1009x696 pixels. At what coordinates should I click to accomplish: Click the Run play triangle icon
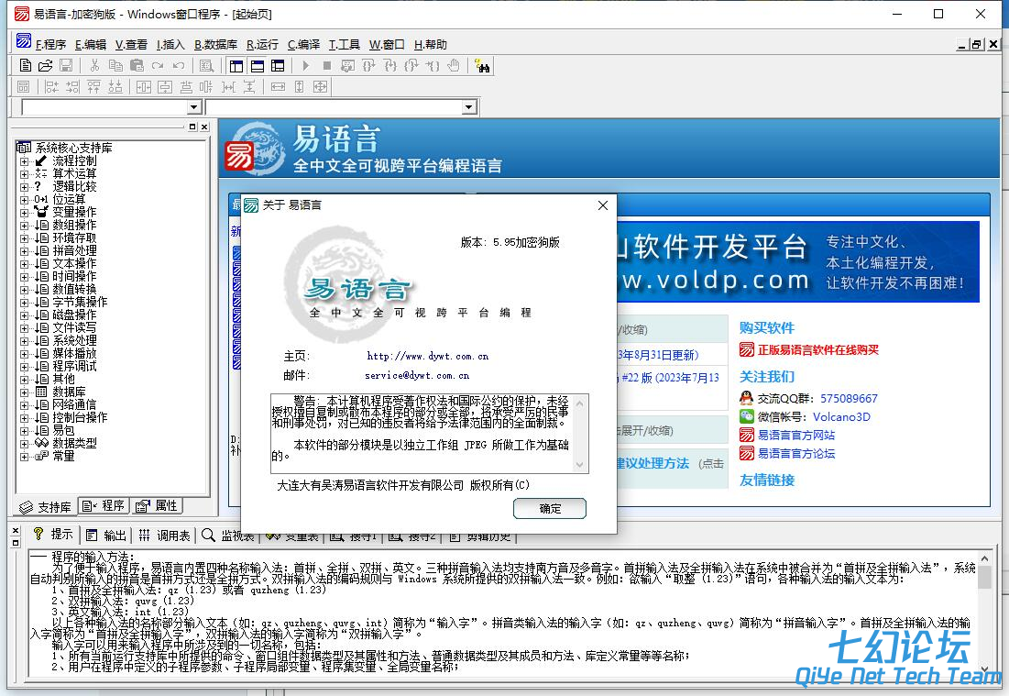tap(306, 66)
